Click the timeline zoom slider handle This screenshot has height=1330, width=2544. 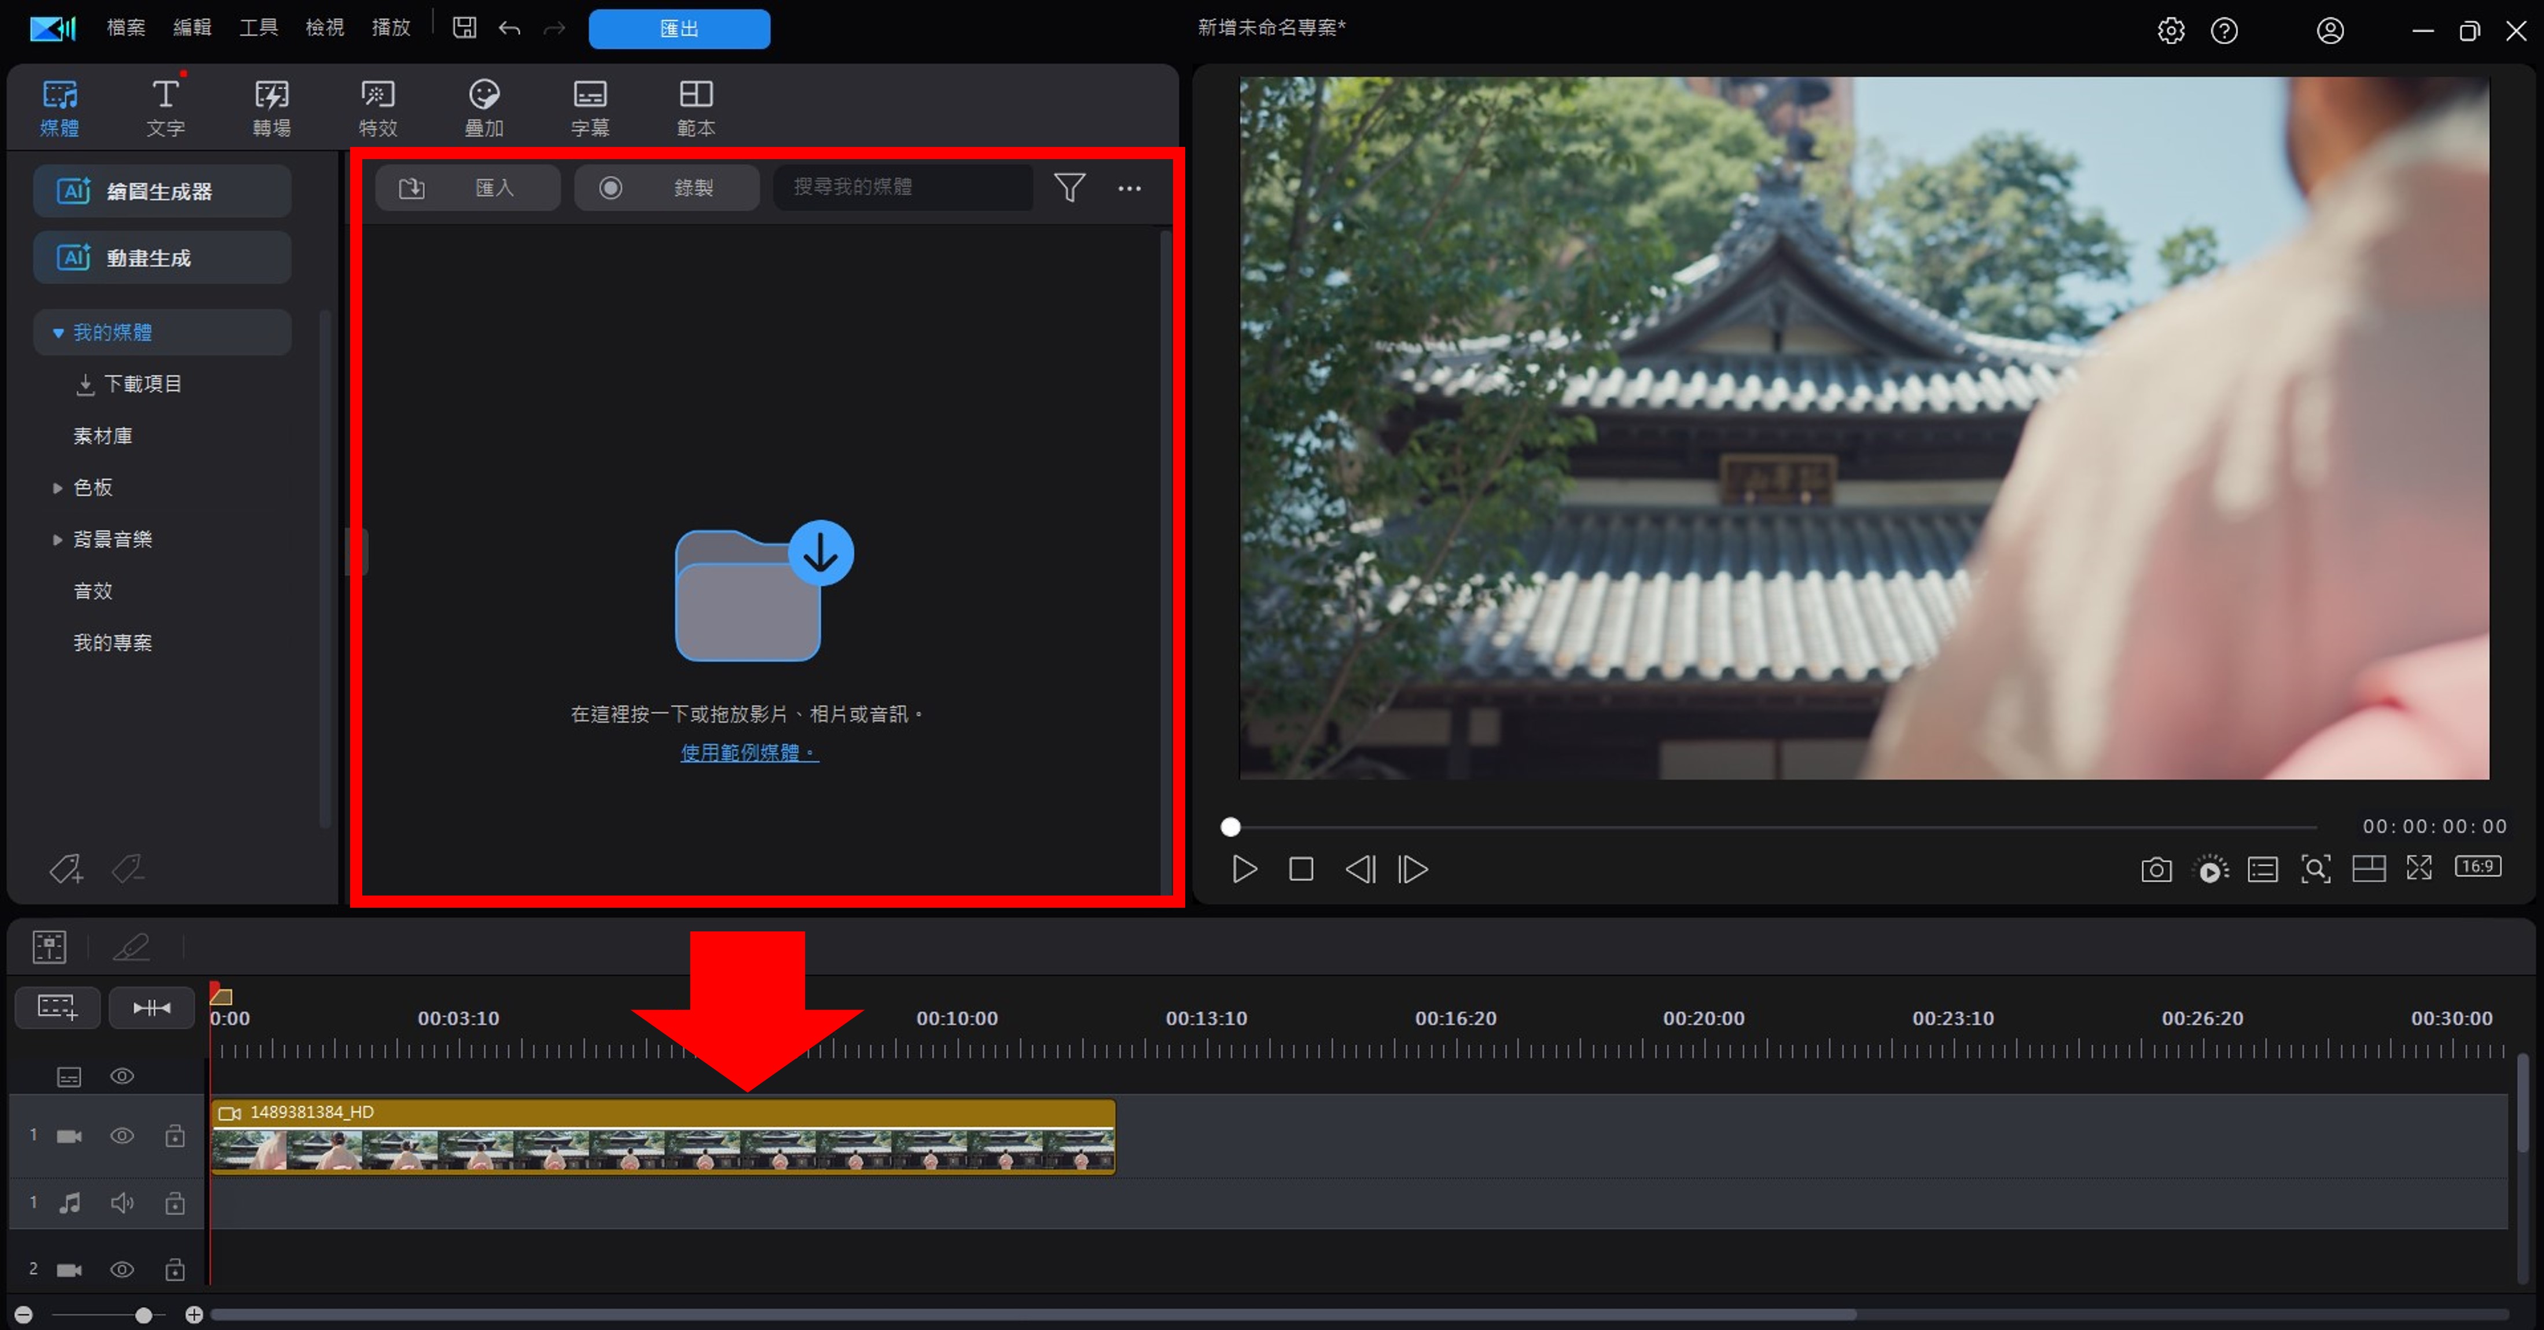pos(143,1315)
